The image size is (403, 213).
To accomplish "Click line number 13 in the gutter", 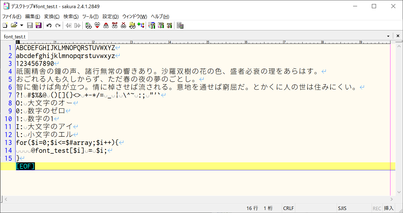I will (x=8, y=142).
